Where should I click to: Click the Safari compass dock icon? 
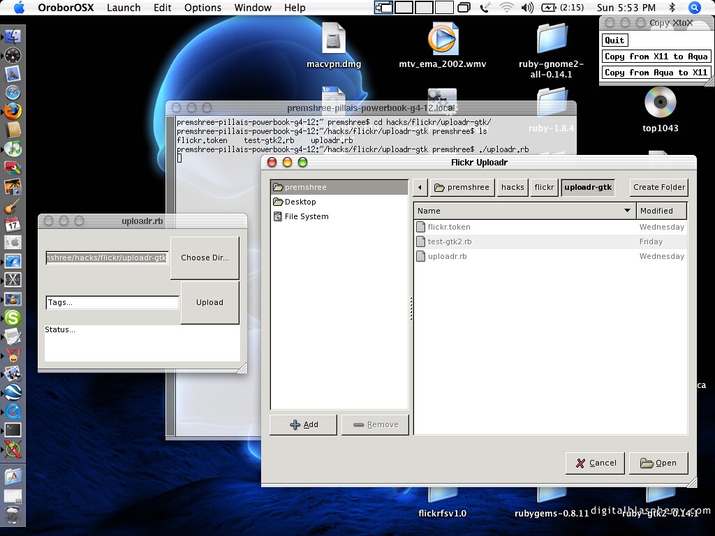click(13, 92)
